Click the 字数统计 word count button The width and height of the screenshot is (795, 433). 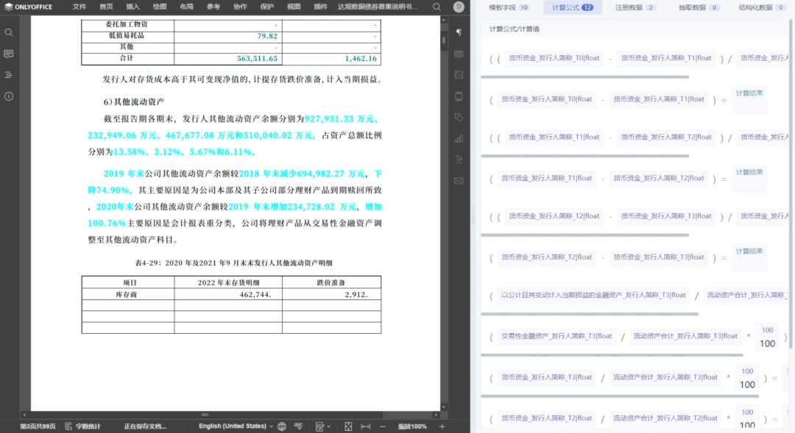coord(83,426)
